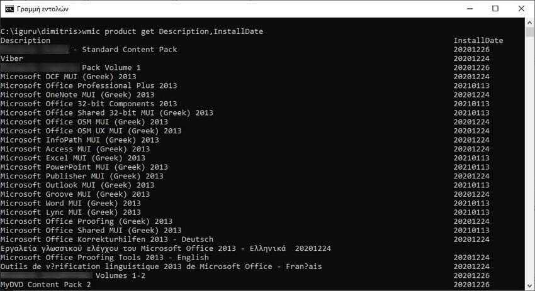
Task: Click the scrollbar up arrow
Action: [x=529, y=23]
